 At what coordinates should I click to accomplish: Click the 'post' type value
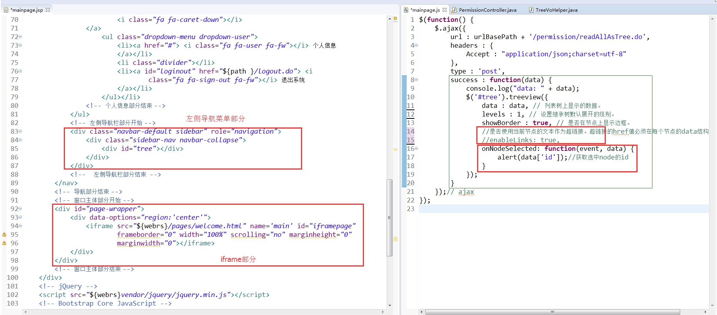(489, 71)
